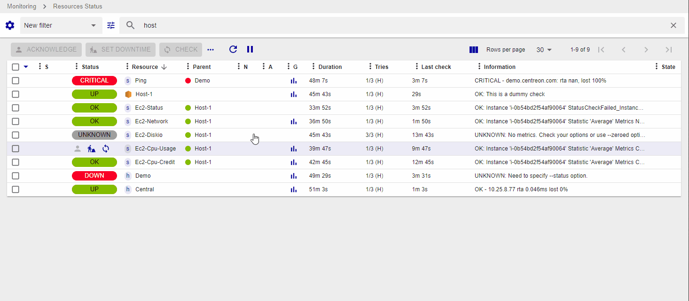The width and height of the screenshot is (689, 301).
Task: Click check icon on Ec2-Cpu-Usage row
Action: click(106, 149)
